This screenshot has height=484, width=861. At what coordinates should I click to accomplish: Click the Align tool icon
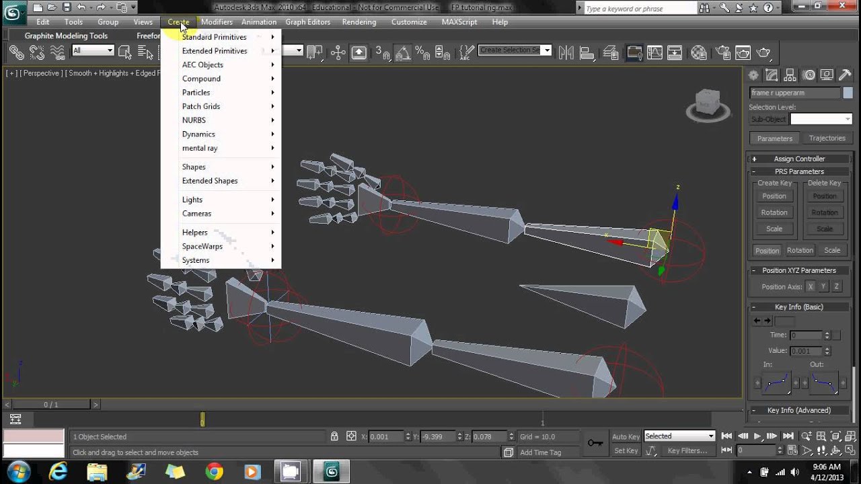pos(587,52)
